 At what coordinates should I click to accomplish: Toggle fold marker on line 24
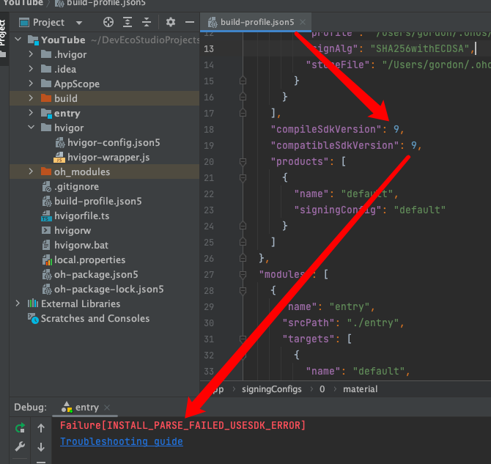click(x=243, y=226)
